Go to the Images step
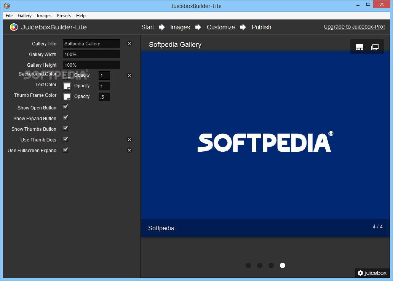This screenshot has width=393, height=281. (180, 27)
